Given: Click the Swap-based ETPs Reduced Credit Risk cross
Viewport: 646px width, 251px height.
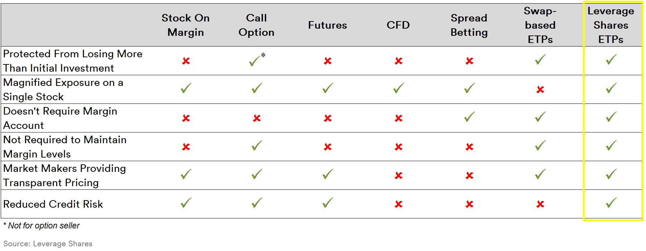Looking at the screenshot, I should (x=540, y=204).
